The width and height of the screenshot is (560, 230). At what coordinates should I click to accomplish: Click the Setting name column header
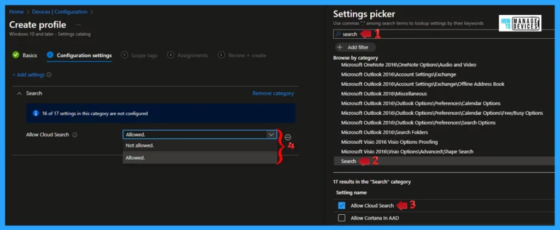[352, 192]
